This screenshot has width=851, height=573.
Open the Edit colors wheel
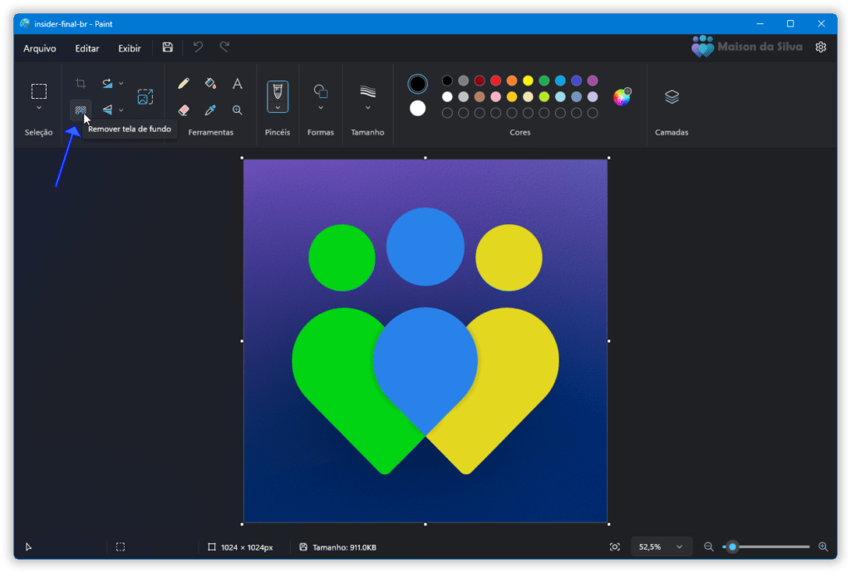point(622,97)
